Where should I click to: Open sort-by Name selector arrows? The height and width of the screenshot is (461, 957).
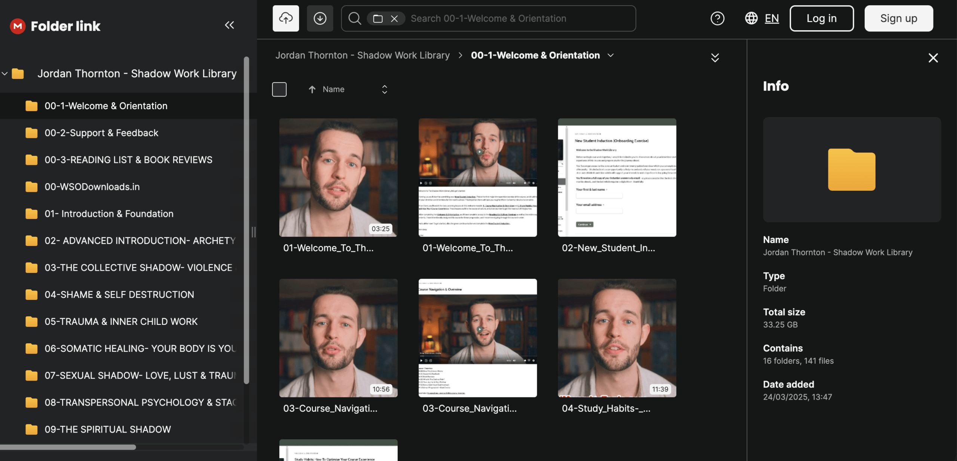point(384,89)
